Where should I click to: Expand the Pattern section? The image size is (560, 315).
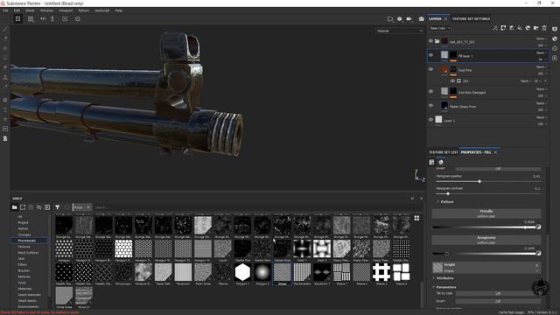445,202
